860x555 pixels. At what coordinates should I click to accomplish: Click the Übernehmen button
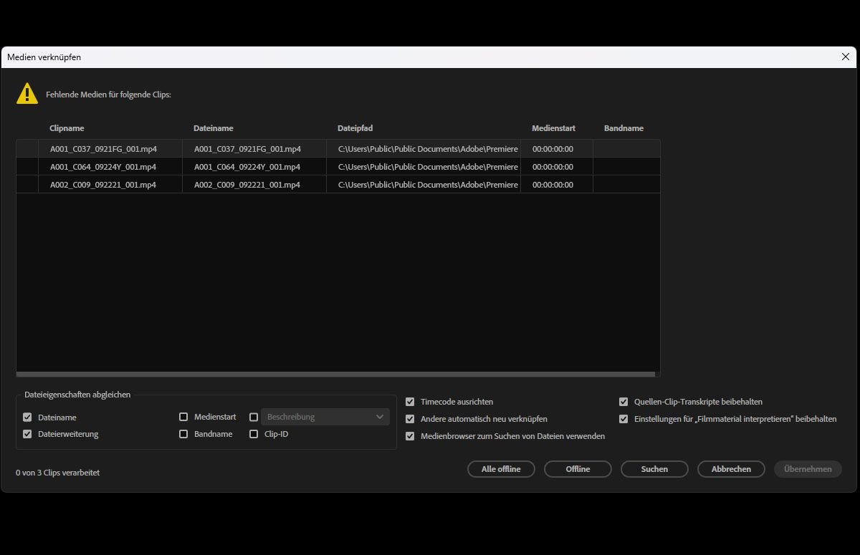pos(808,469)
